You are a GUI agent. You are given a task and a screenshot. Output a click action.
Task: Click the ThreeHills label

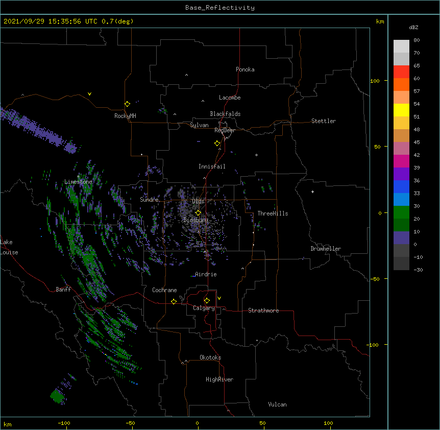tap(273, 213)
